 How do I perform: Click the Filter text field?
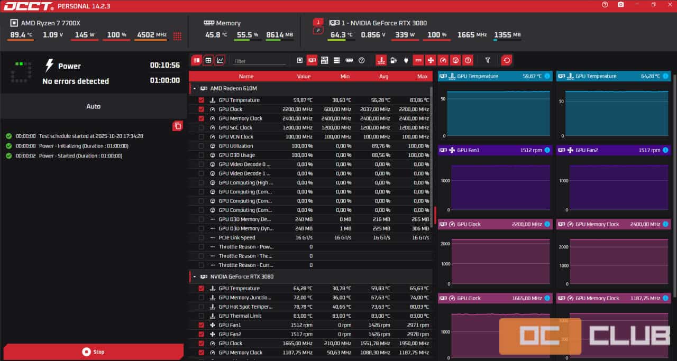coord(259,61)
